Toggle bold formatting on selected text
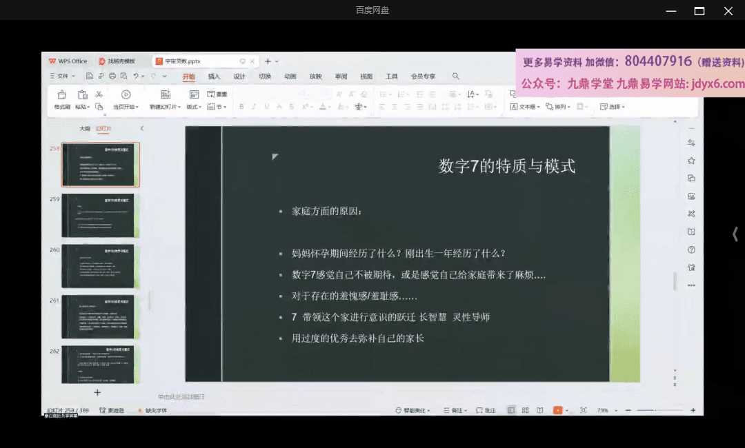 pyautogui.click(x=241, y=107)
